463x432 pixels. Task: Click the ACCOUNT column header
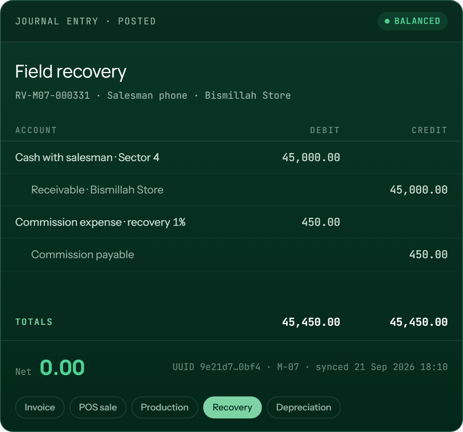coord(36,130)
